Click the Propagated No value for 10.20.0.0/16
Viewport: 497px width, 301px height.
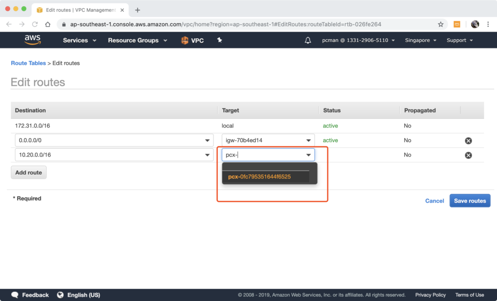click(x=408, y=155)
